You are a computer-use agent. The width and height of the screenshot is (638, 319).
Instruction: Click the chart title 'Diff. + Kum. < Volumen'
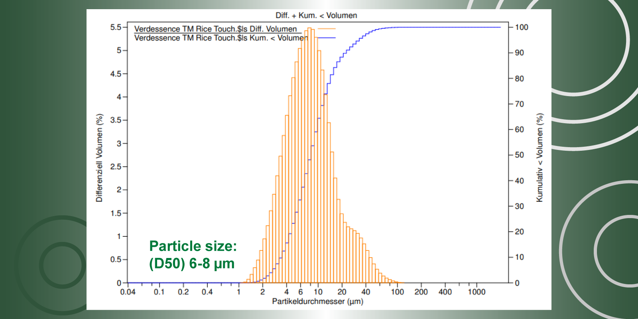tap(316, 16)
